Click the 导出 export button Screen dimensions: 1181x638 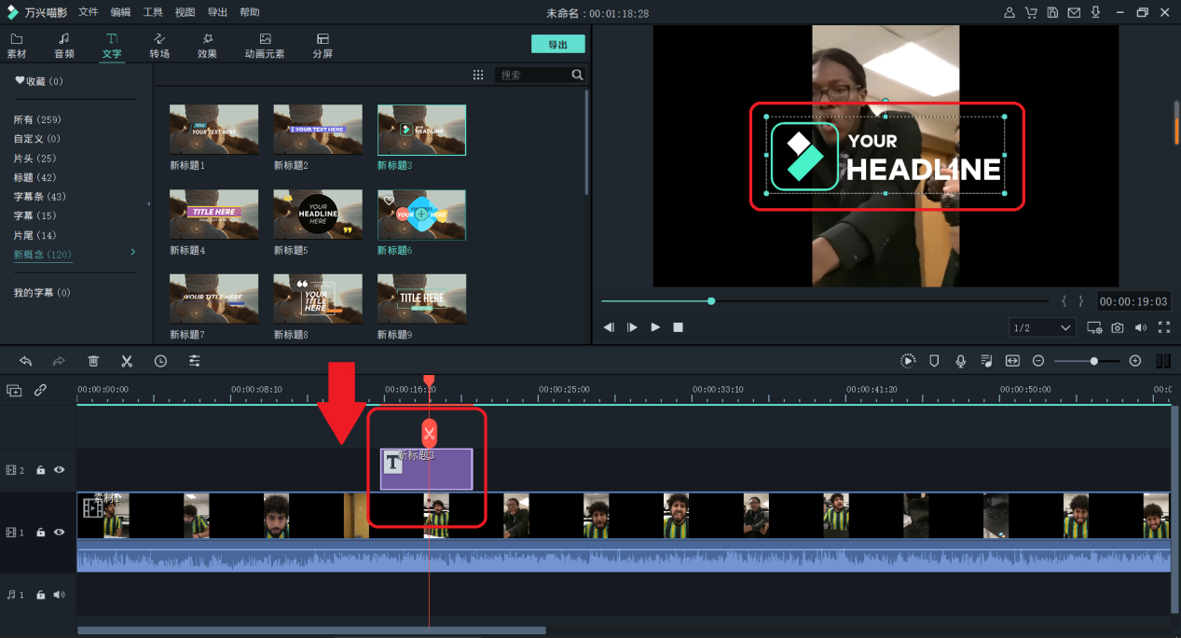(557, 45)
